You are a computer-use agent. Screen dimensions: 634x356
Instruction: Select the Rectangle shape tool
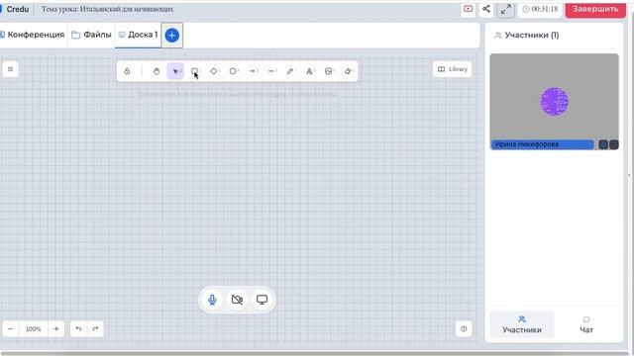pos(194,71)
